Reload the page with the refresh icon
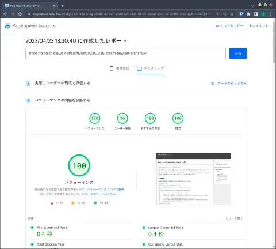This screenshot has width=276, height=249. click(x=20, y=14)
